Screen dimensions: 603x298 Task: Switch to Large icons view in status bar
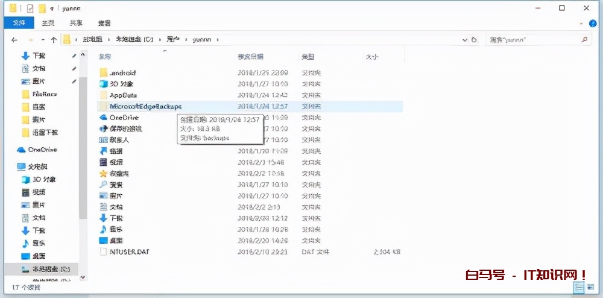click(x=590, y=287)
